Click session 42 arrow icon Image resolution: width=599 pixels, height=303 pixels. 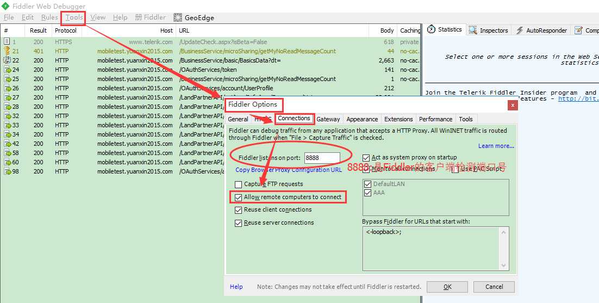click(x=7, y=144)
